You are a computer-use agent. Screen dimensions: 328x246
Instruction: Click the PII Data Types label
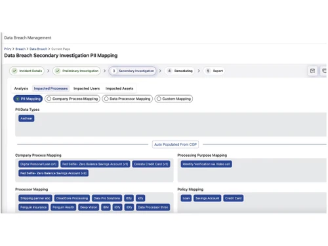coord(28,110)
